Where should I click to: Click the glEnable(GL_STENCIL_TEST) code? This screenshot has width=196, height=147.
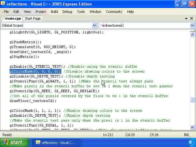(x=37, y=66)
